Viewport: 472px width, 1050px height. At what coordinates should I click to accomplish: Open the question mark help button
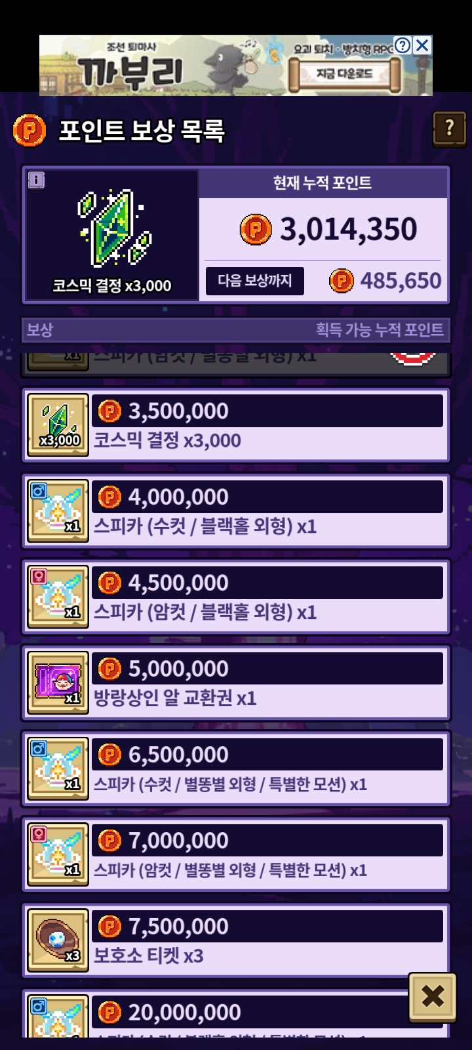[449, 129]
